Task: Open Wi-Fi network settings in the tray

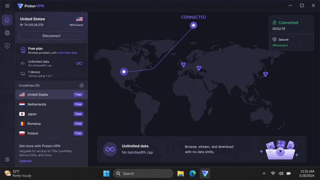Action: pos(273,174)
